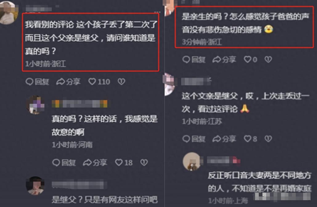Open the red-boxed comment text about 继父
Viewport: 317px width, 207px height.
click(91, 38)
